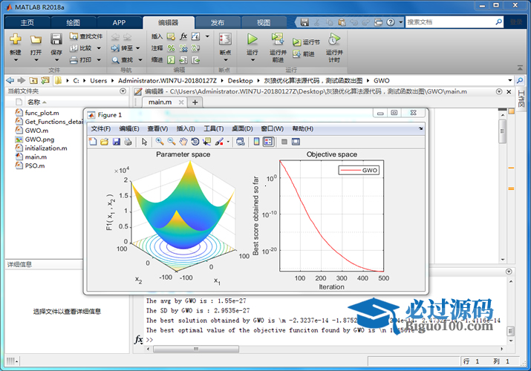531x371 pixels.
Task: Click the 新建 (New) plus icon
Action: (x=16, y=39)
